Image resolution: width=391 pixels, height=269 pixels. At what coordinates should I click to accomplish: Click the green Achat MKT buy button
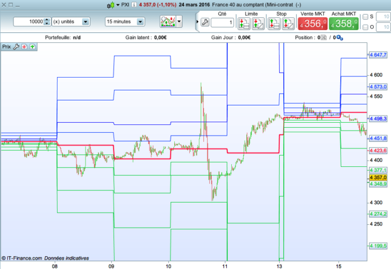(344, 23)
